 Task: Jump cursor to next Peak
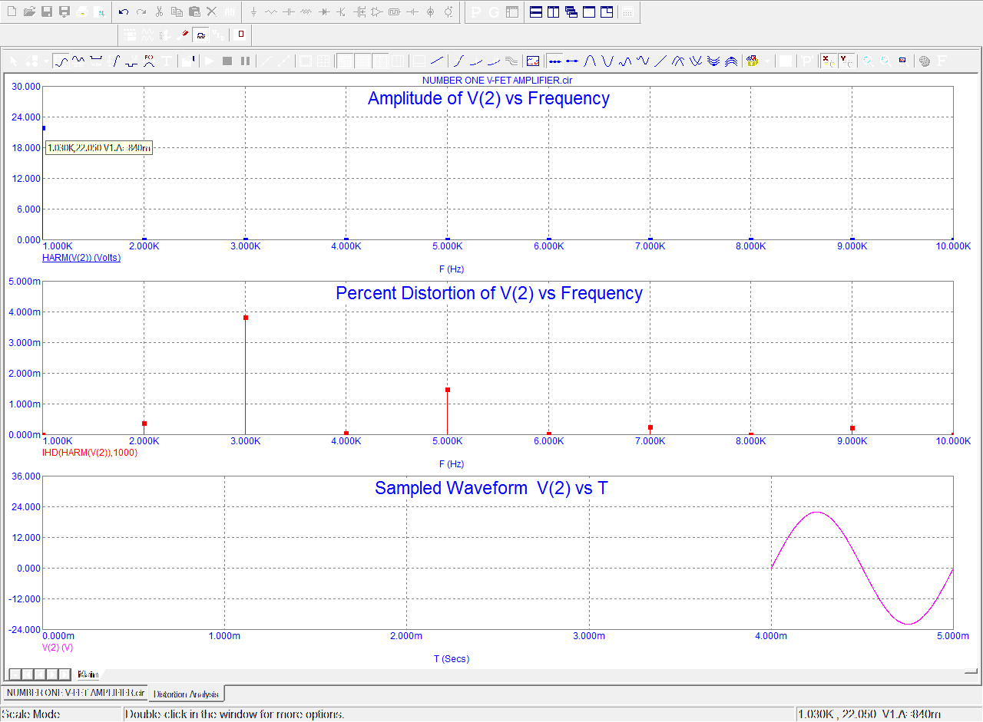[591, 61]
